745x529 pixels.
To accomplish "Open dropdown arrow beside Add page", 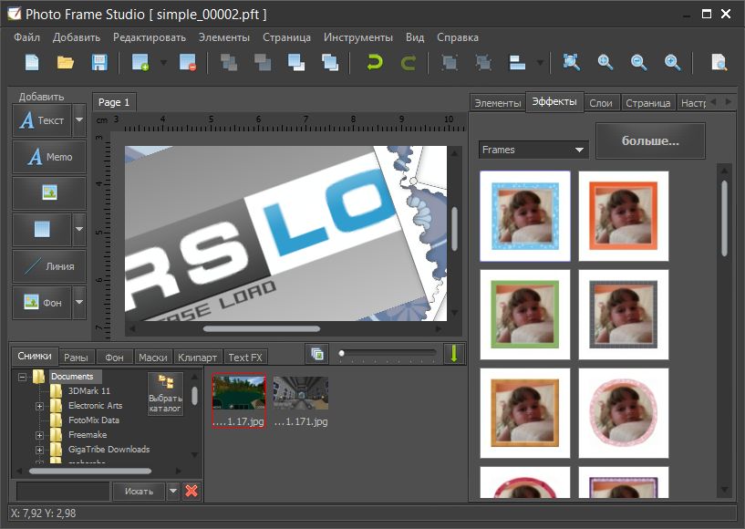I will 163,63.
